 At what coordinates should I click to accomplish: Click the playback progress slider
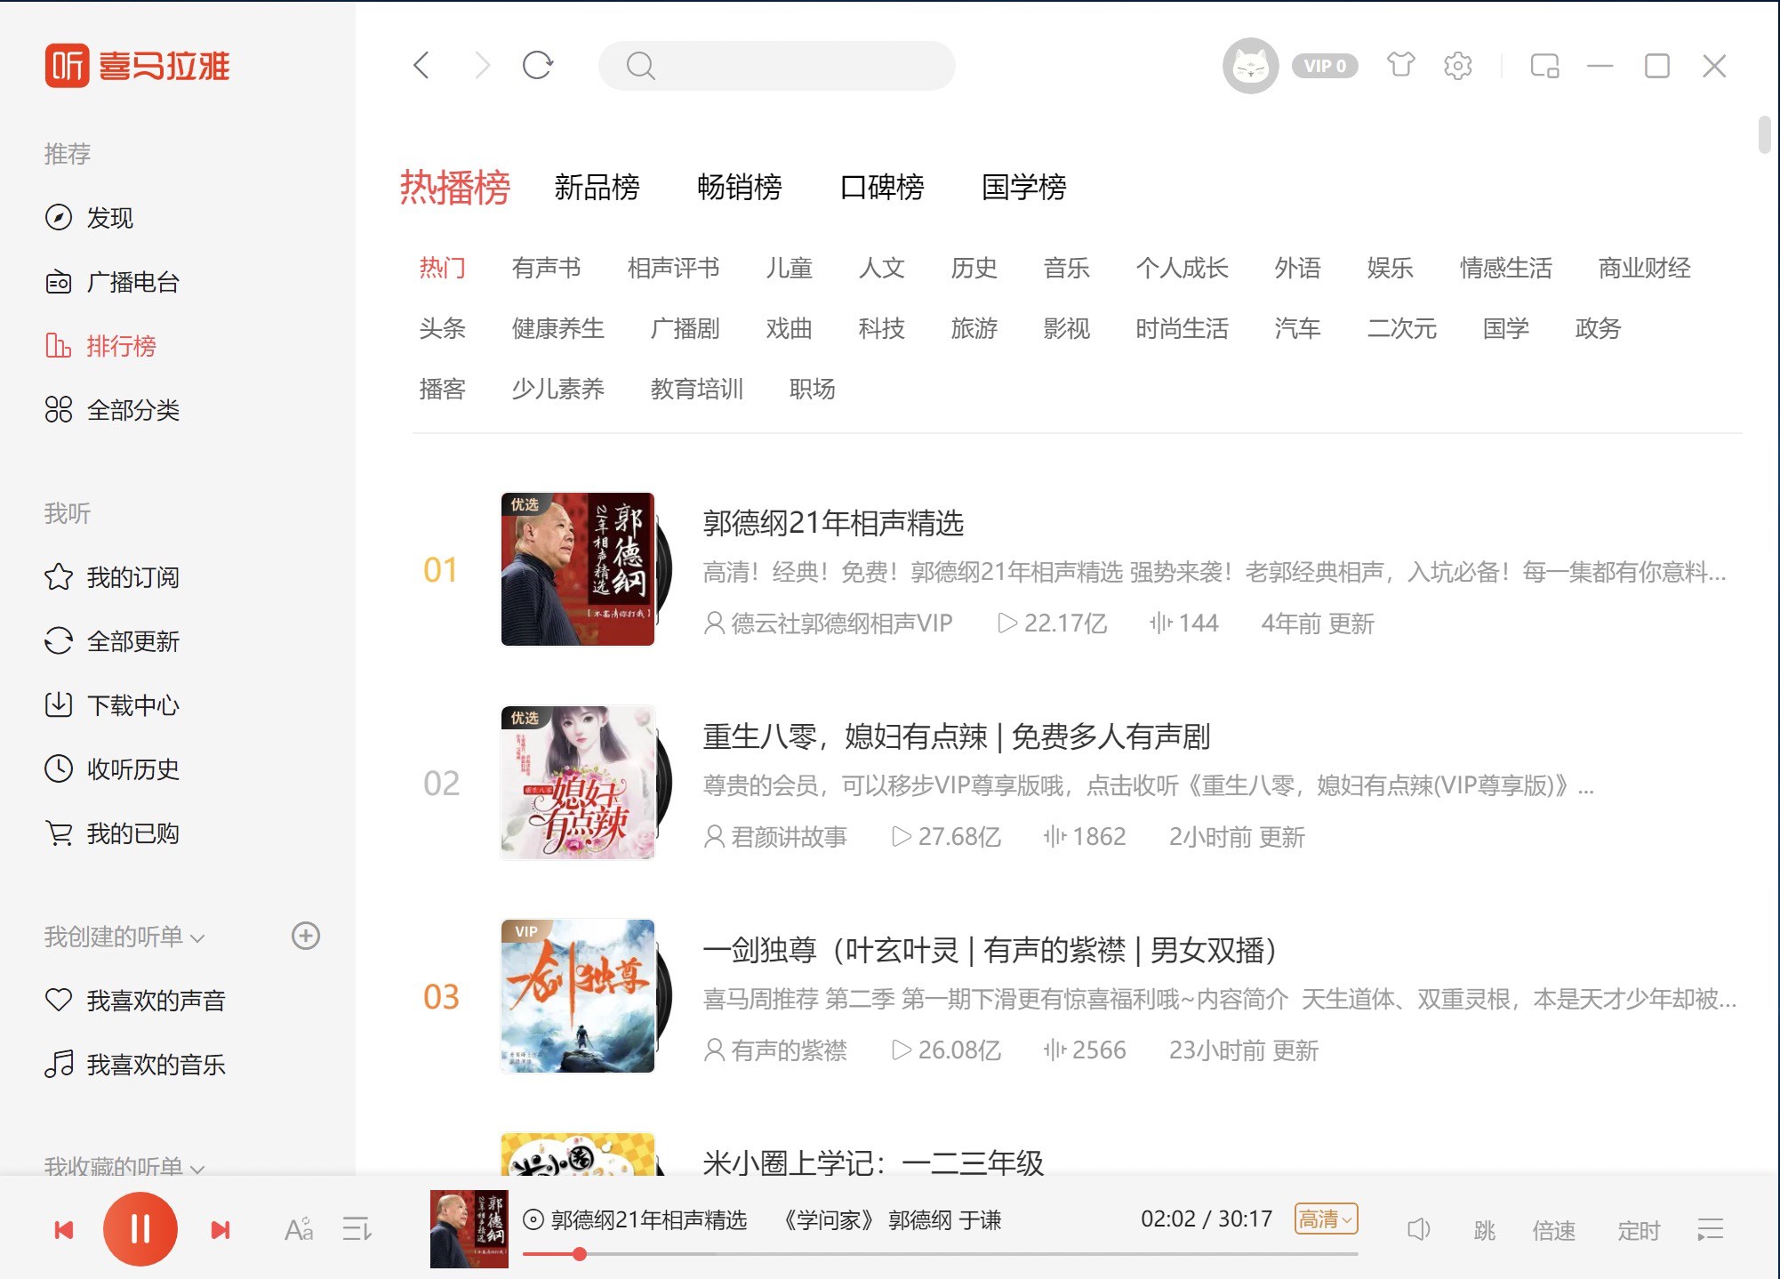tap(939, 1254)
